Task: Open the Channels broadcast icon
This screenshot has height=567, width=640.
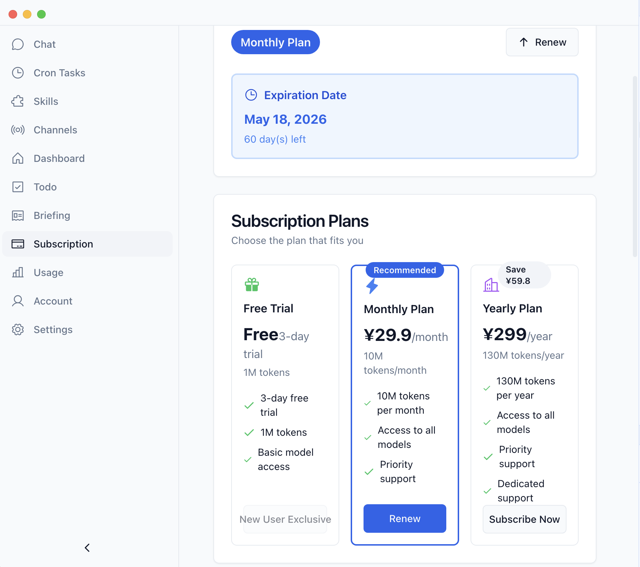Action: (17, 130)
